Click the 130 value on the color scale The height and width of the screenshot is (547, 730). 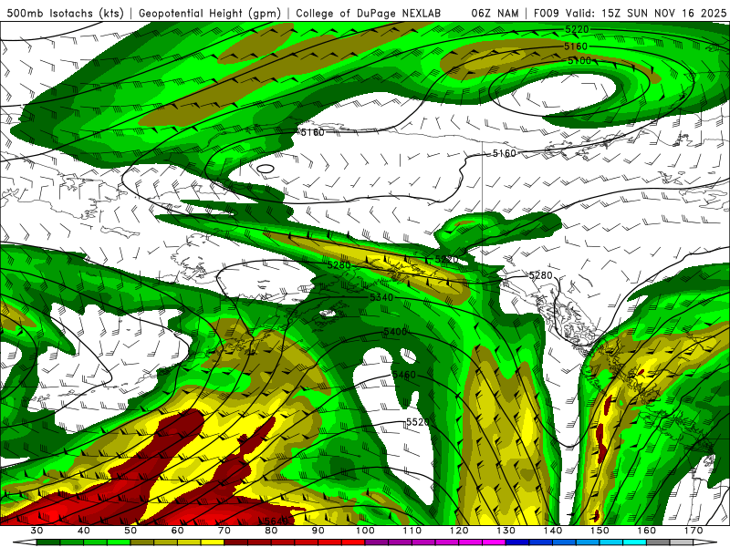[x=506, y=531]
